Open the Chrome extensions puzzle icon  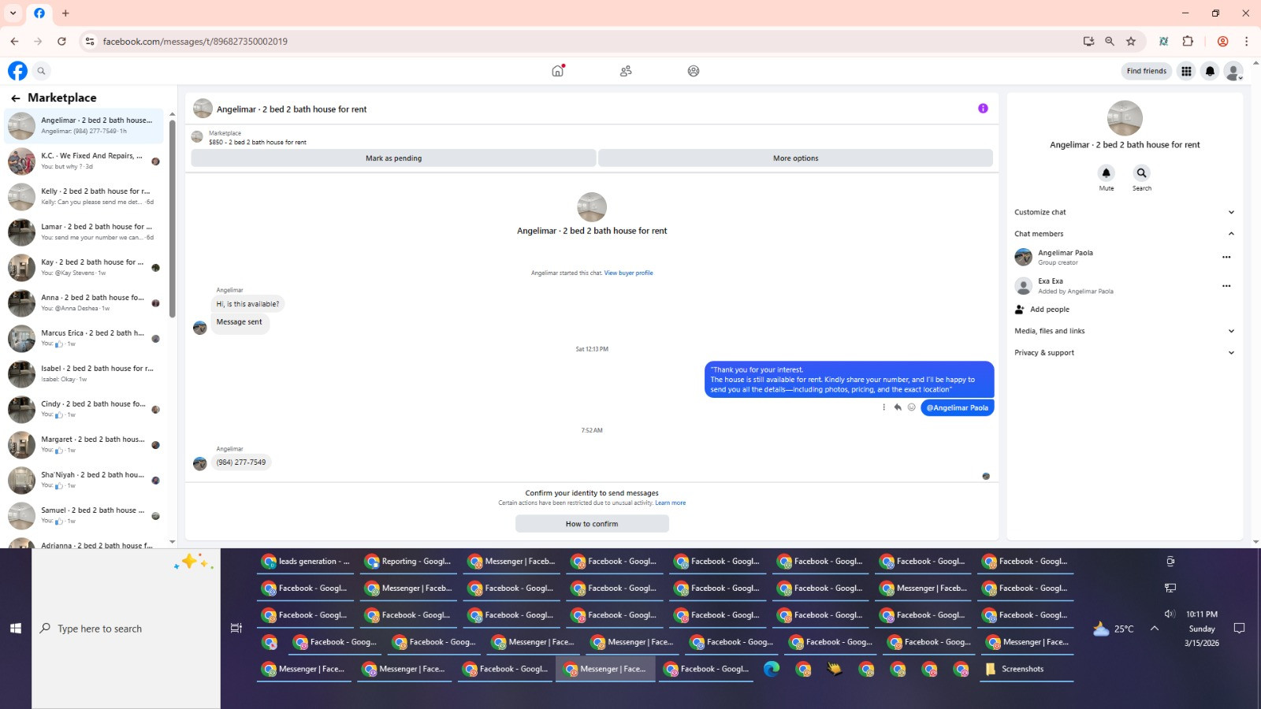coord(1188,41)
